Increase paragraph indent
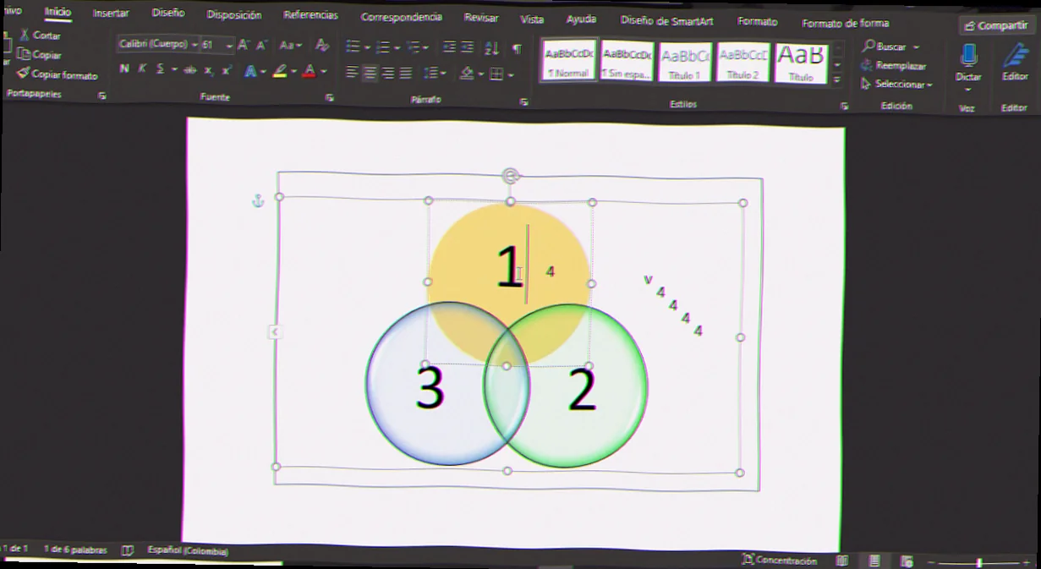The image size is (1041, 569). [x=468, y=47]
